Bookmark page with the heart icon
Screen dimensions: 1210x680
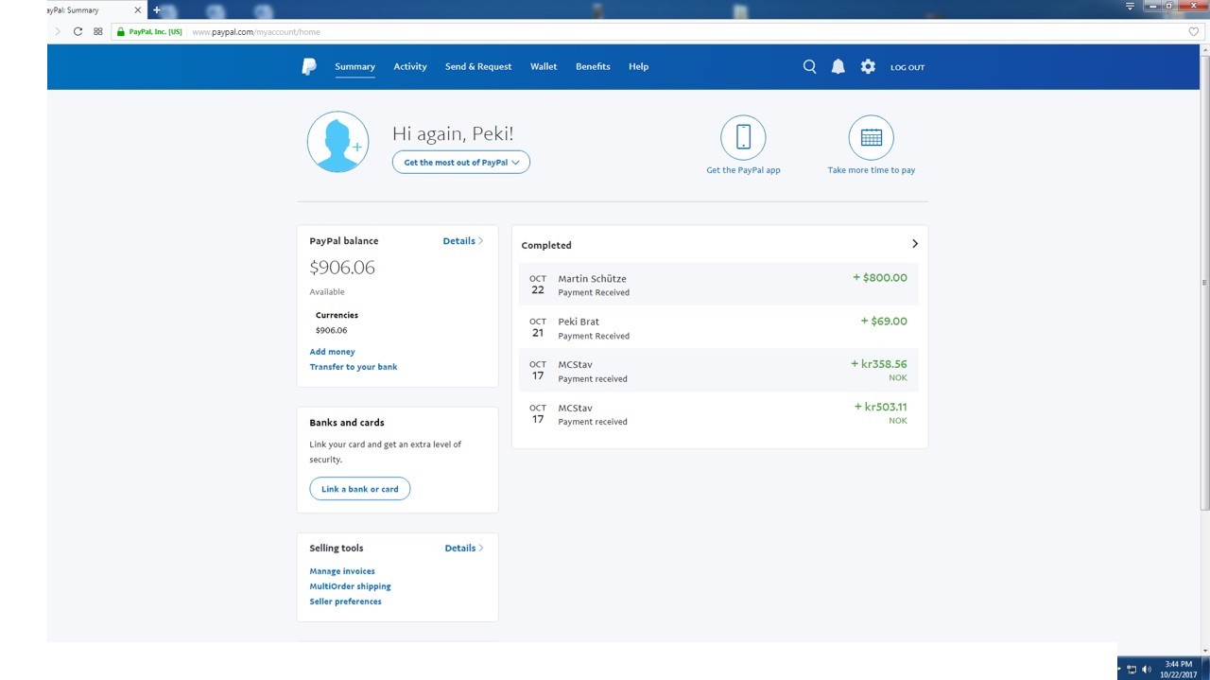click(1193, 31)
